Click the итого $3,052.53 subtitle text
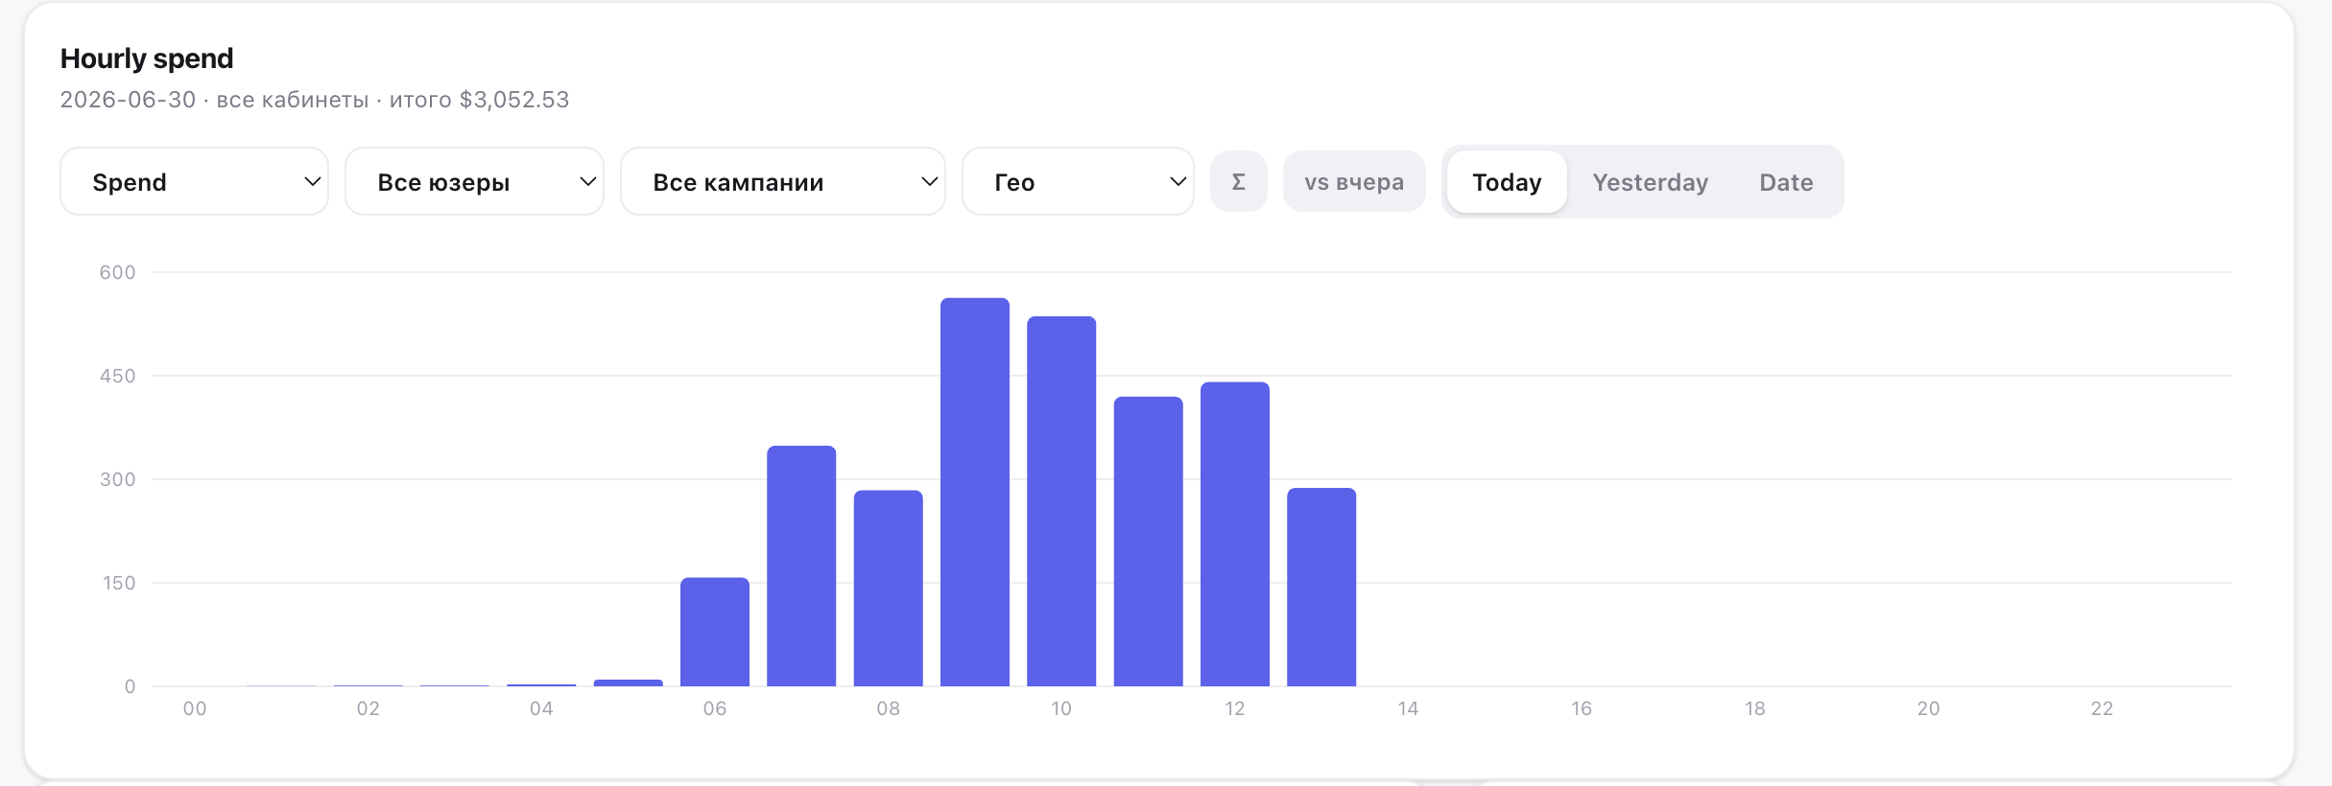2332x786 pixels. click(479, 100)
